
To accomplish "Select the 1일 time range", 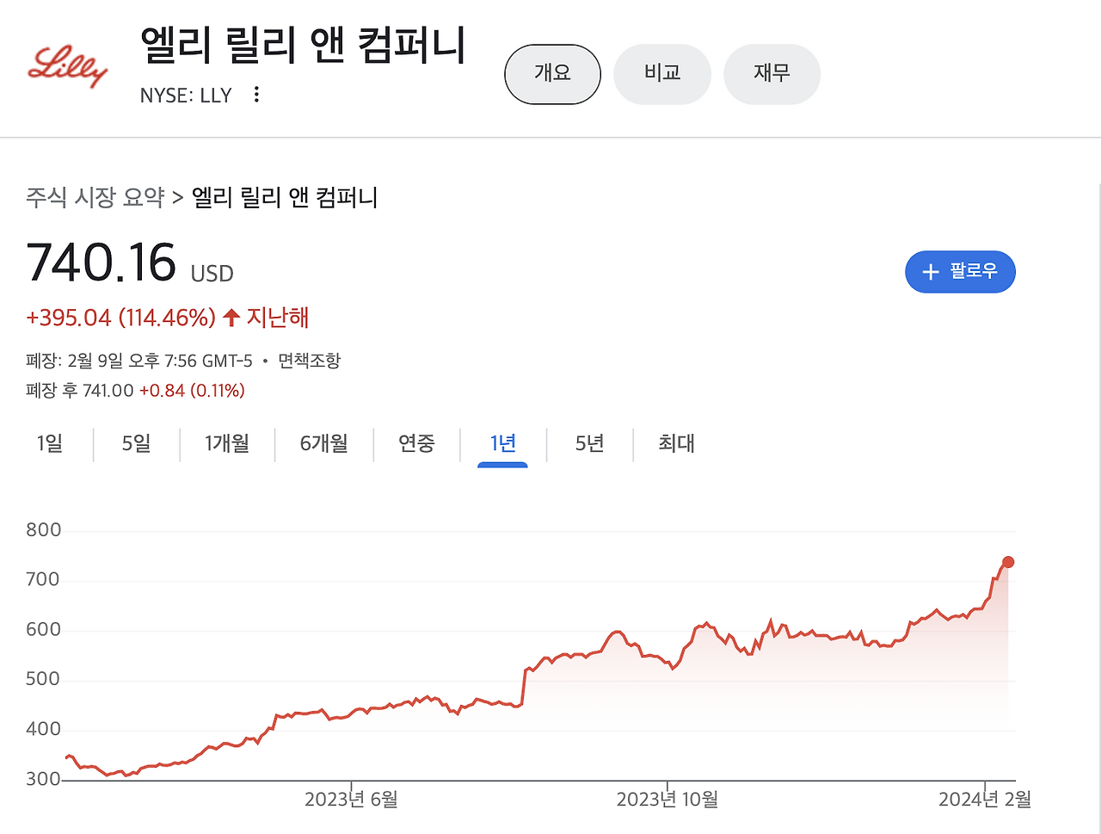I will (50, 444).
